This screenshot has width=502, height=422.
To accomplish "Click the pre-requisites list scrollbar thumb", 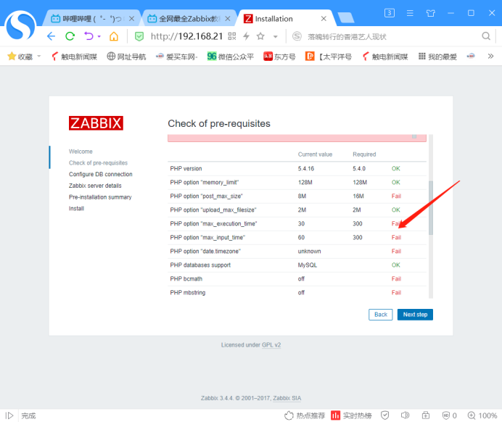I will pyautogui.click(x=431, y=208).
